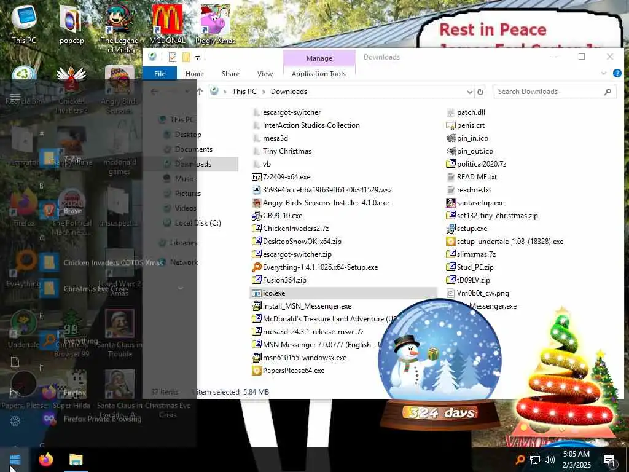This screenshot has width=629, height=472.
Task: Open the Properties quick access icon
Action: coord(173,57)
